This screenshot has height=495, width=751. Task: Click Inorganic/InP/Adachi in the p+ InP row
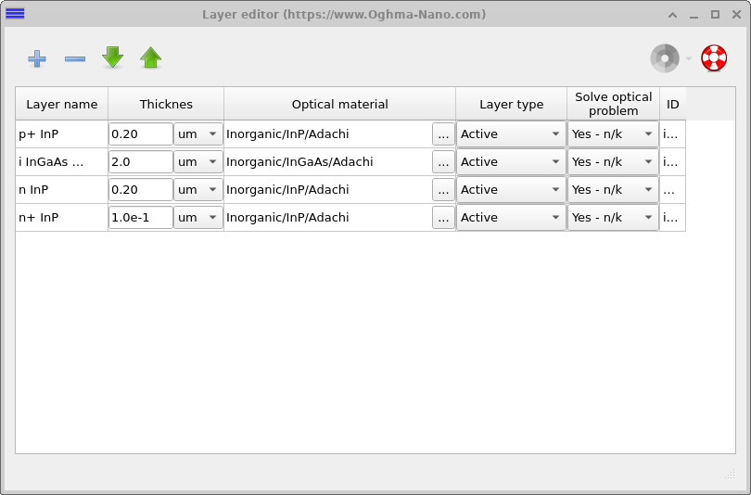point(287,134)
